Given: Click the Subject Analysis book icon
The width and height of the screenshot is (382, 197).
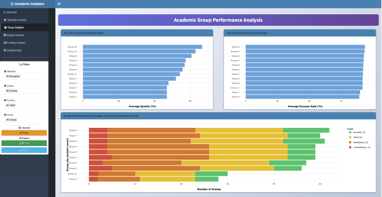Looking at the screenshot, I should coord(5,35).
